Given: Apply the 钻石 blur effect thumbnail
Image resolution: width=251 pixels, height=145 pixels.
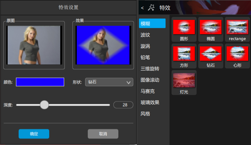Looking at the screenshot, I should pyautogui.click(x=210, y=54).
